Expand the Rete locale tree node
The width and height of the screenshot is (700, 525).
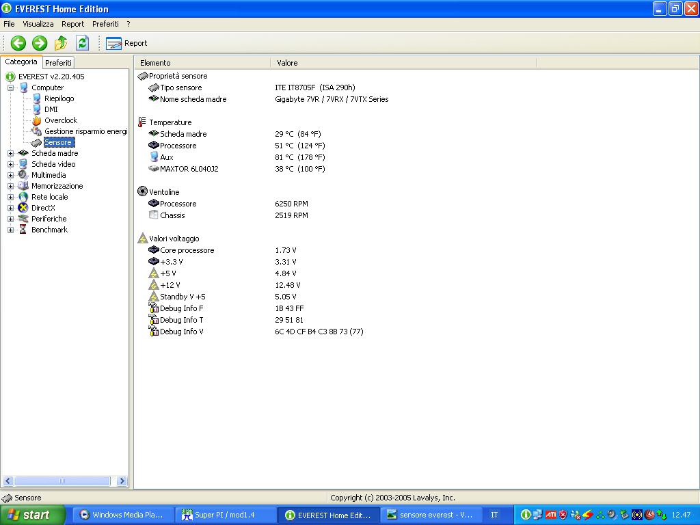click(10, 197)
